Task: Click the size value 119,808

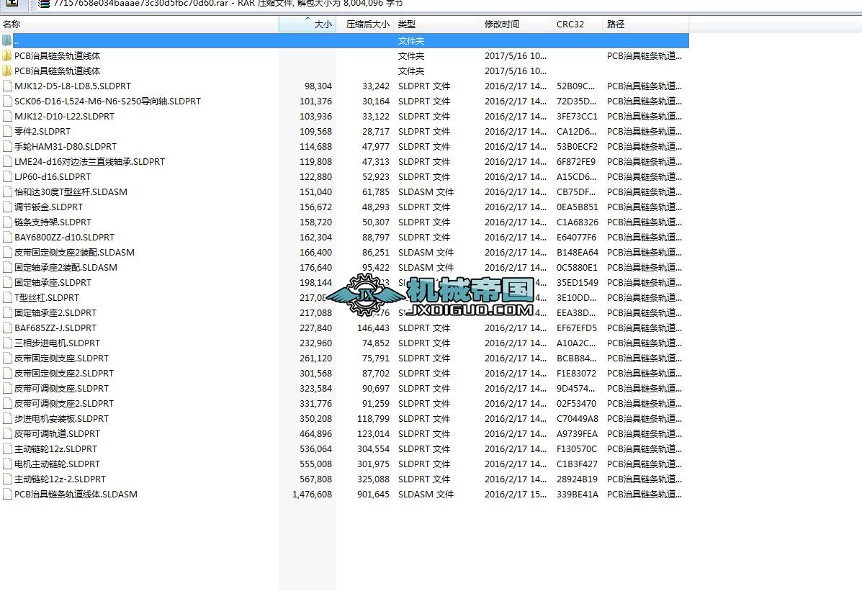Action: 316,162
